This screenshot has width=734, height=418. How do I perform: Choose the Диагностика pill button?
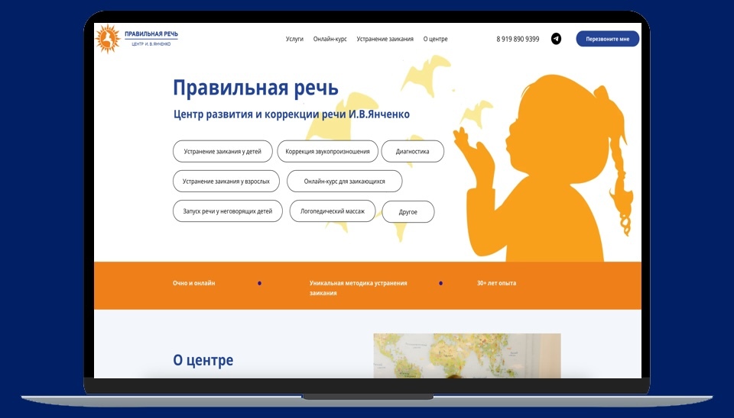click(x=412, y=151)
